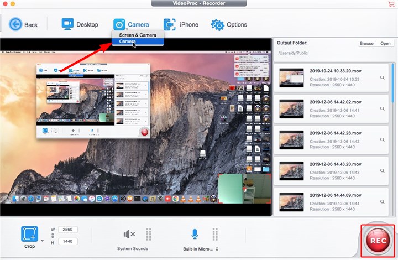Select the file name 2019-12-06 14.43.20.mov
This screenshot has width=398, height=260.
(x=336, y=164)
